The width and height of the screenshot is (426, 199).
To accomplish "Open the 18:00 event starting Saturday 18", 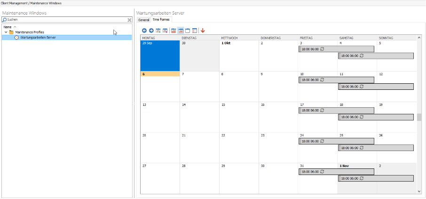I will [x=376, y=117].
